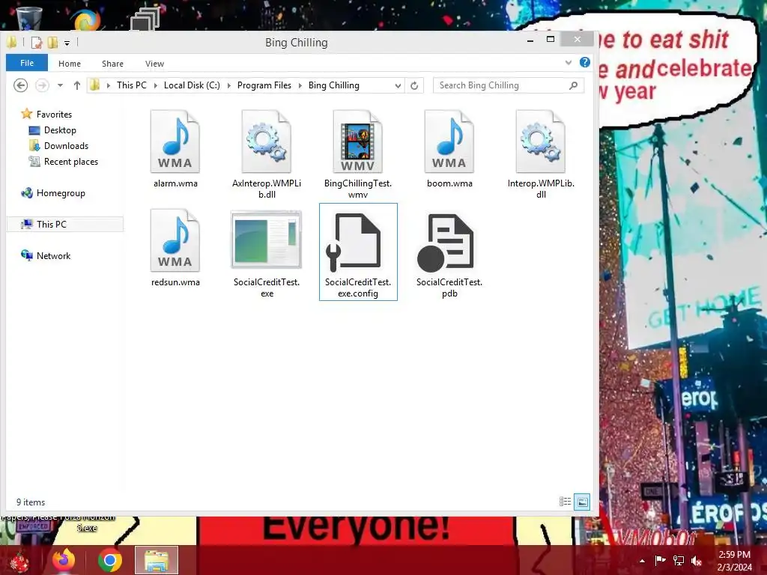Expand the This PC breadcrumb arrow
The width and height of the screenshot is (767, 575).
156,85
